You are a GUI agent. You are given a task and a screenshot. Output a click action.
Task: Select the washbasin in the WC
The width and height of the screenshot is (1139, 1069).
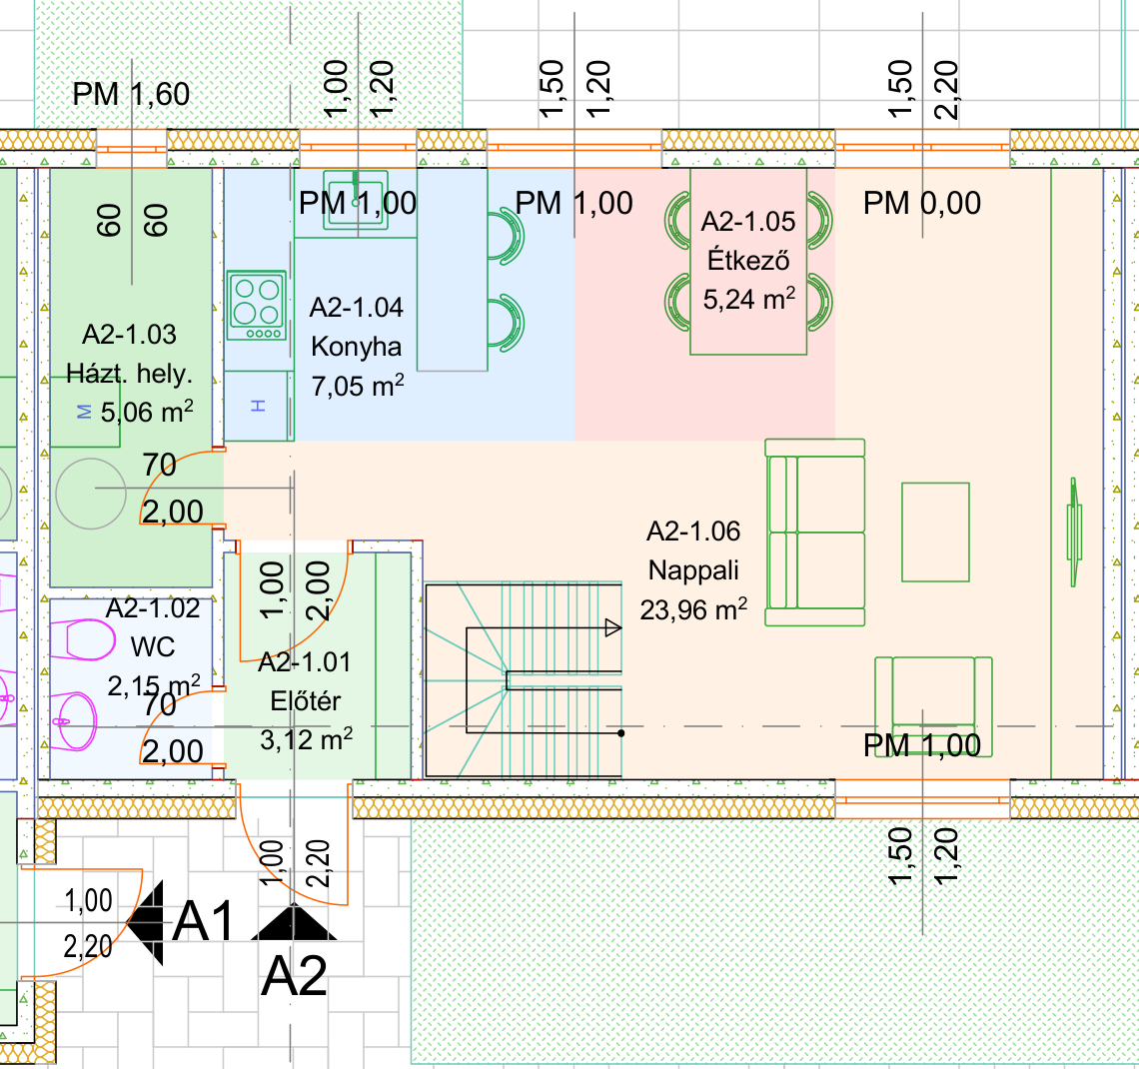75,721
